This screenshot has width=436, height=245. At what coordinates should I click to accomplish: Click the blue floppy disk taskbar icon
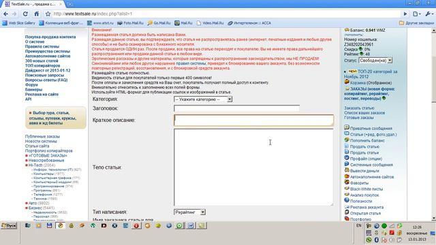(49, 225)
